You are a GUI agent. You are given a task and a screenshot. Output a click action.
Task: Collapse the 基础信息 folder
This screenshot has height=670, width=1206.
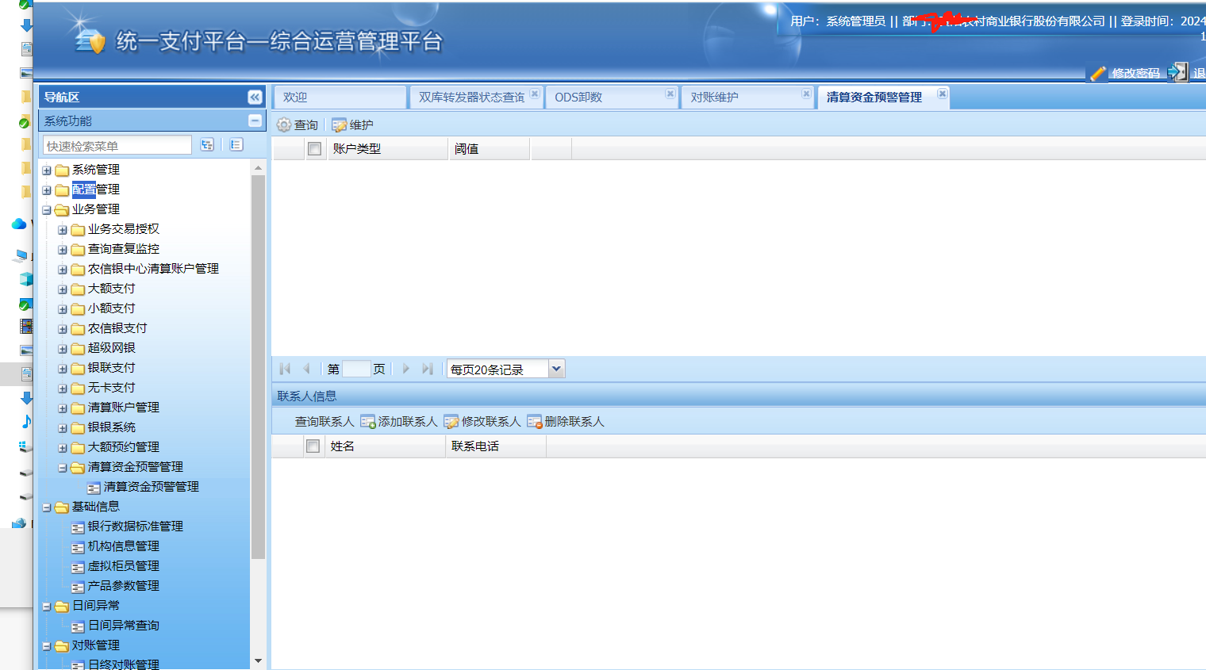coord(47,507)
